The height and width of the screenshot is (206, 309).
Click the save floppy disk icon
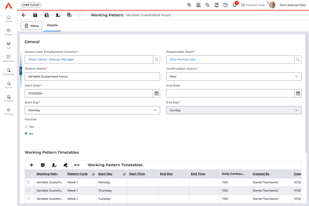point(35,15)
